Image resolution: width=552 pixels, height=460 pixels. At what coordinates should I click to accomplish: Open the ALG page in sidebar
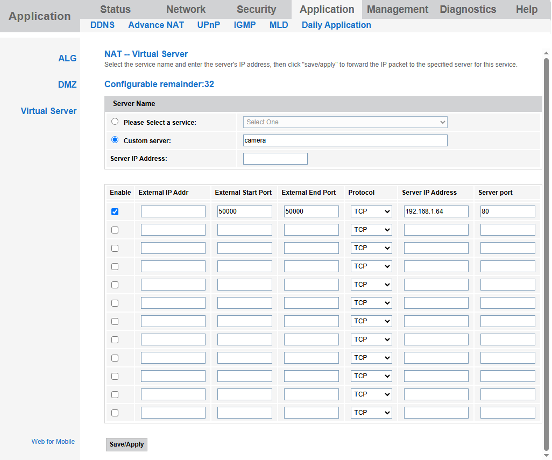[67, 58]
